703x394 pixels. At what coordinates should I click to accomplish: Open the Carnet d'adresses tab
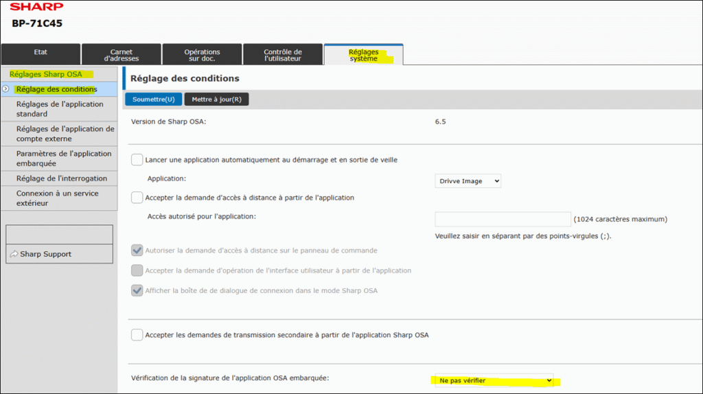[x=122, y=54]
